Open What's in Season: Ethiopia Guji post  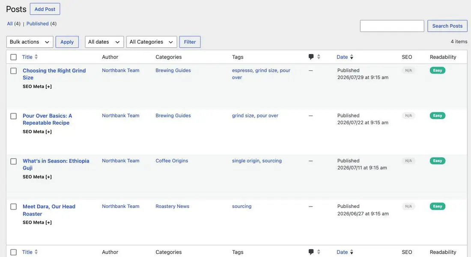[56, 164]
